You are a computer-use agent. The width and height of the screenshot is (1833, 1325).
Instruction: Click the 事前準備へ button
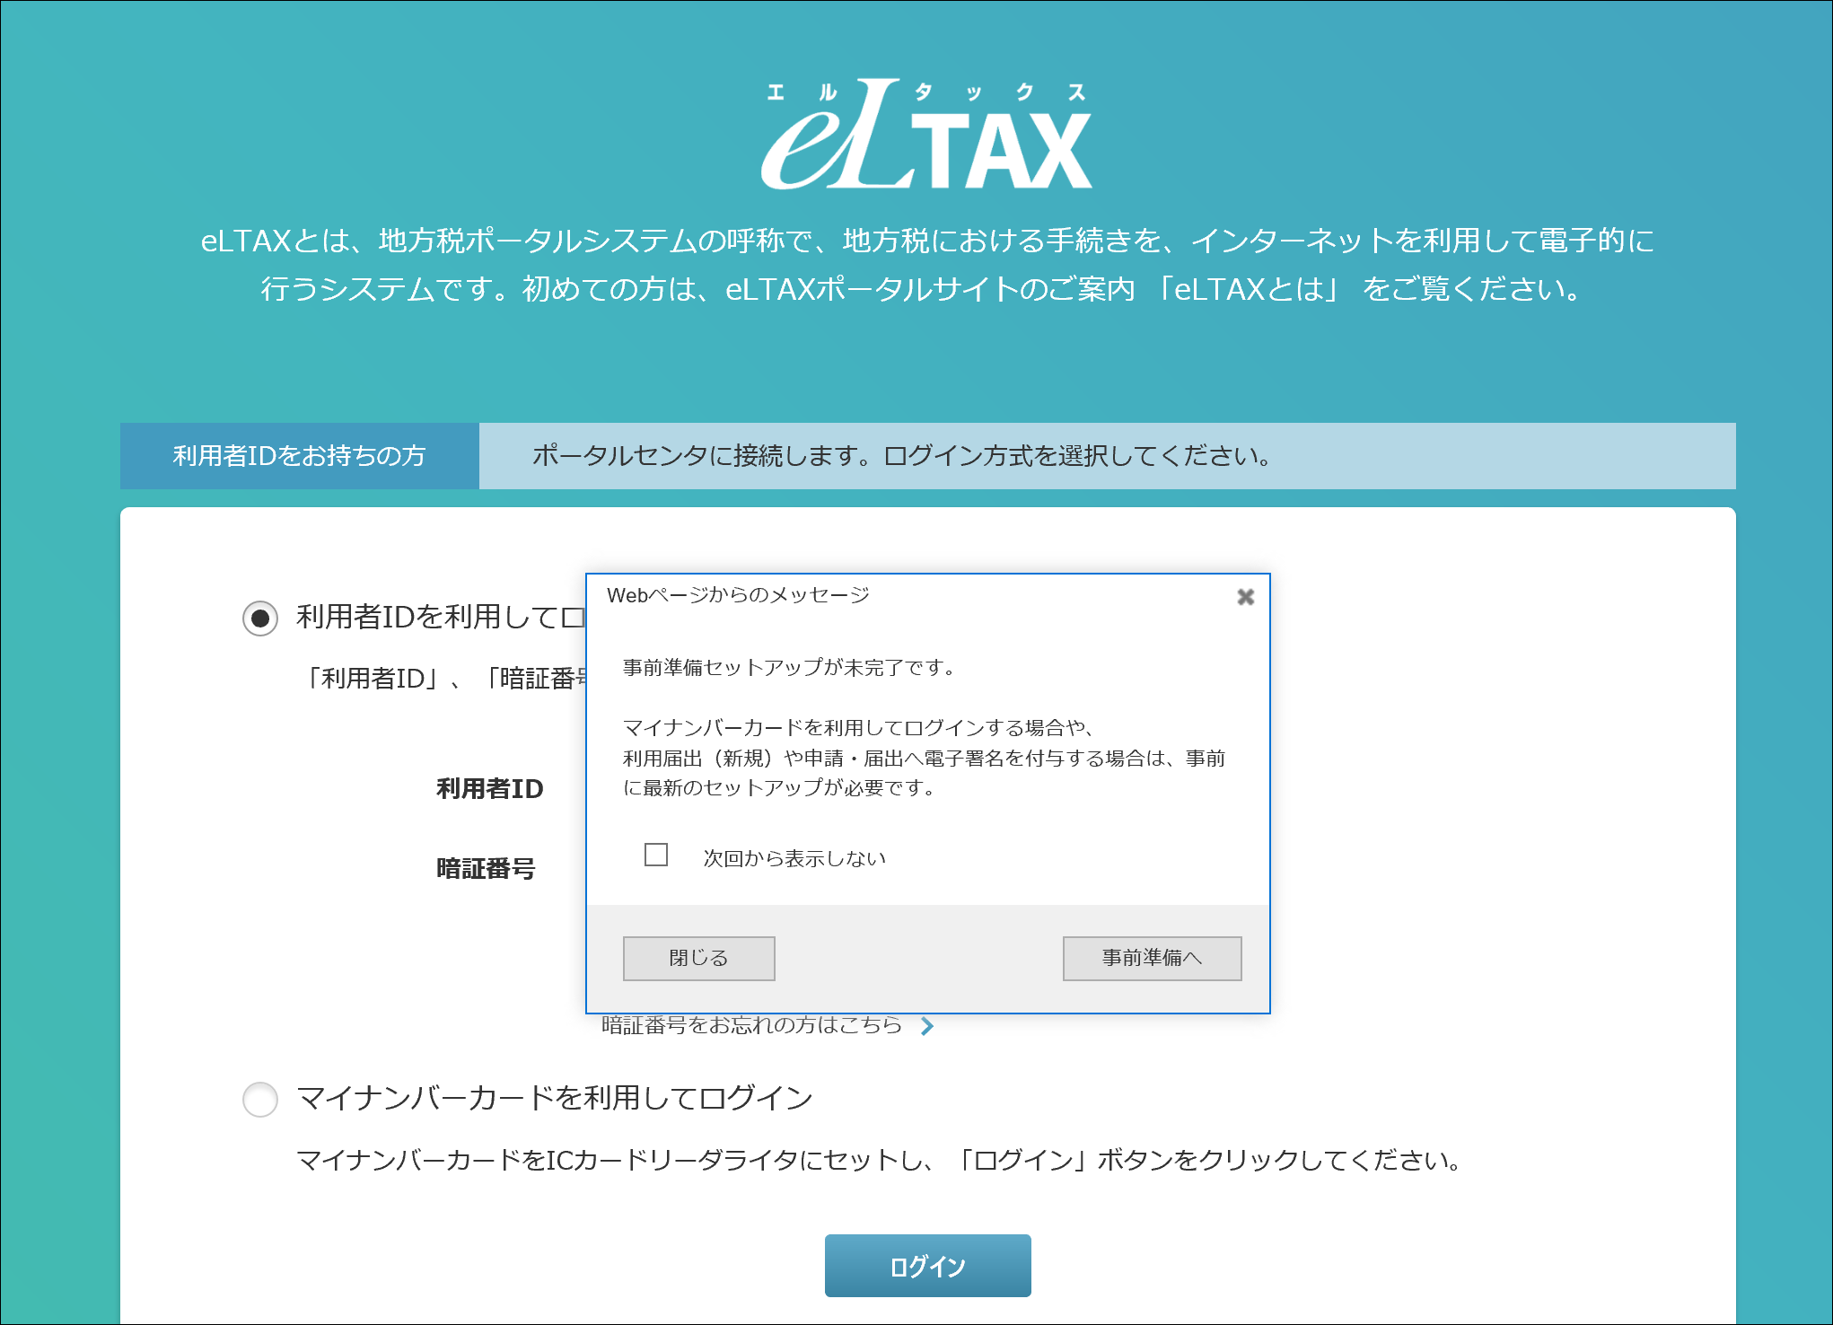(1152, 959)
